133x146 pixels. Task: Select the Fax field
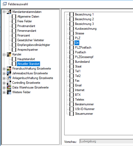(x=77, y=81)
